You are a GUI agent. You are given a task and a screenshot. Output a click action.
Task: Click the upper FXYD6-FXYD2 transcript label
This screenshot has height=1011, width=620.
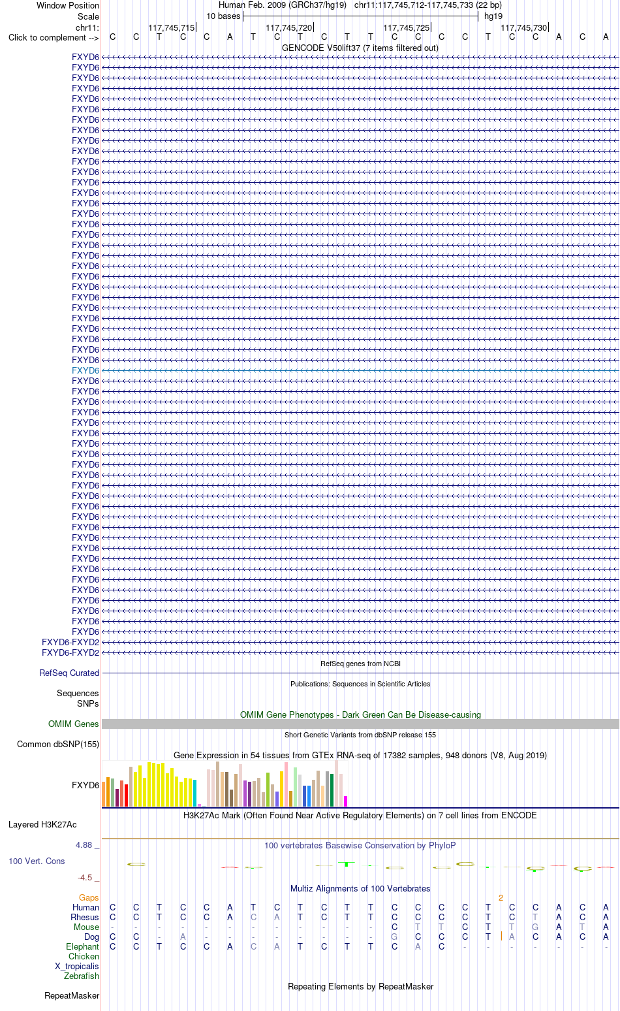(70, 642)
